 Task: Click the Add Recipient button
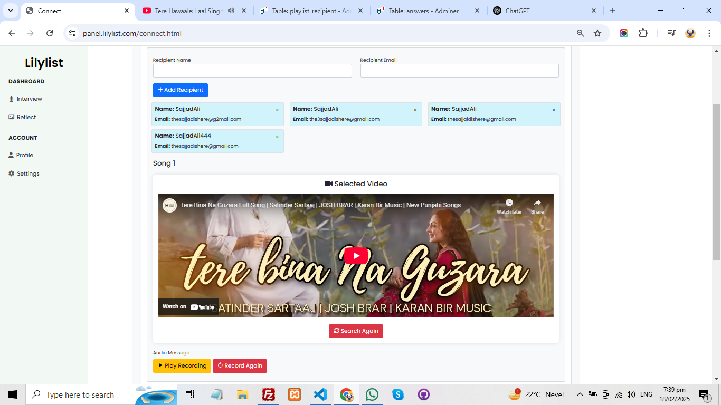point(181,90)
